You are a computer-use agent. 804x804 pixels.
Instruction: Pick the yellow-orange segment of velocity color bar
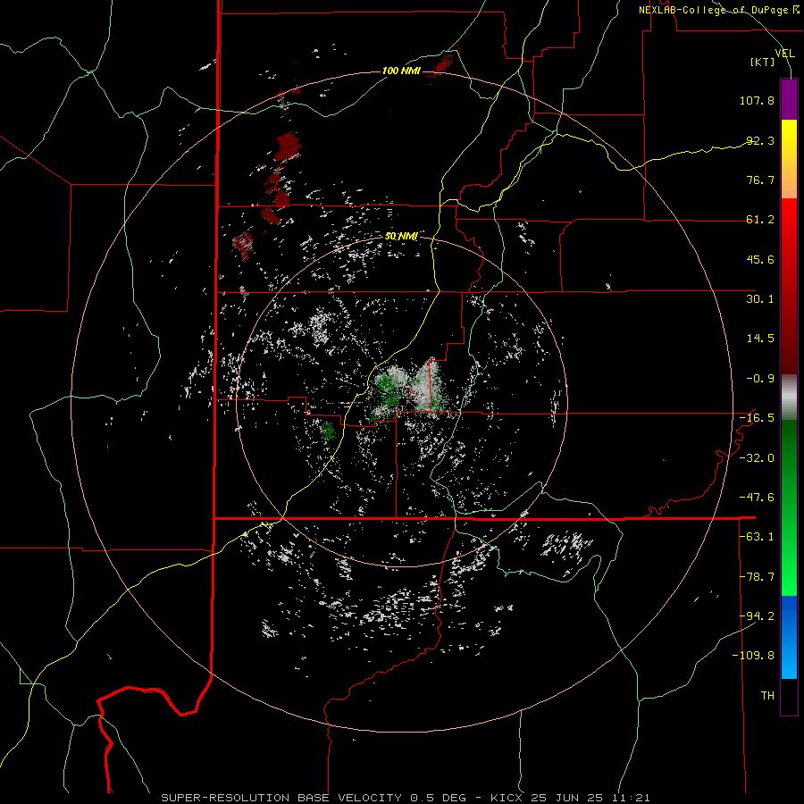(x=789, y=159)
